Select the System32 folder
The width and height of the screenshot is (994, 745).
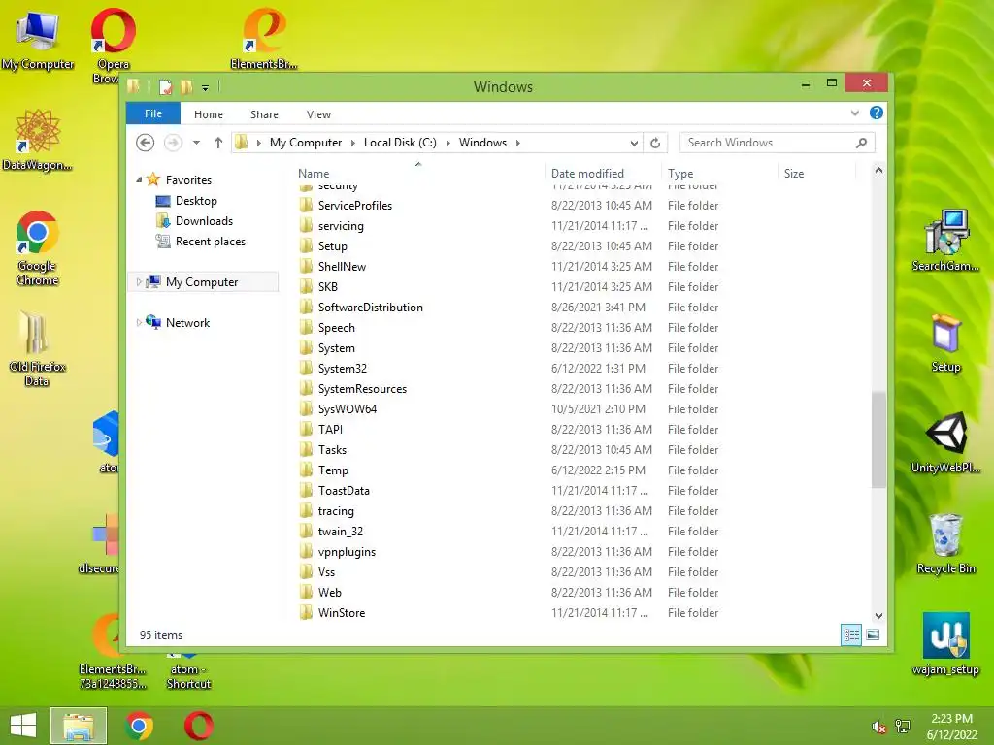[x=343, y=368]
